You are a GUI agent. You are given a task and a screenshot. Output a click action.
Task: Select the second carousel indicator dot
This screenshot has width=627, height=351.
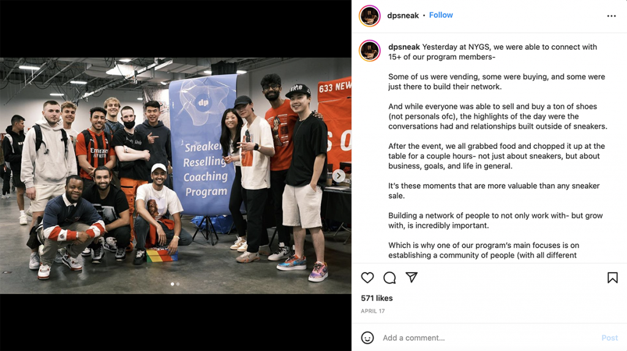tap(178, 284)
